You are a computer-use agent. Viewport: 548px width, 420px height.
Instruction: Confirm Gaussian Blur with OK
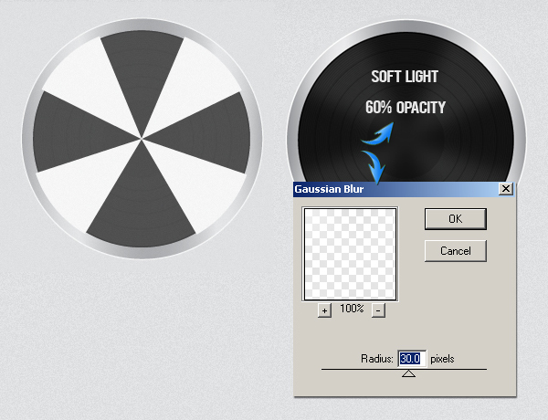pos(456,219)
